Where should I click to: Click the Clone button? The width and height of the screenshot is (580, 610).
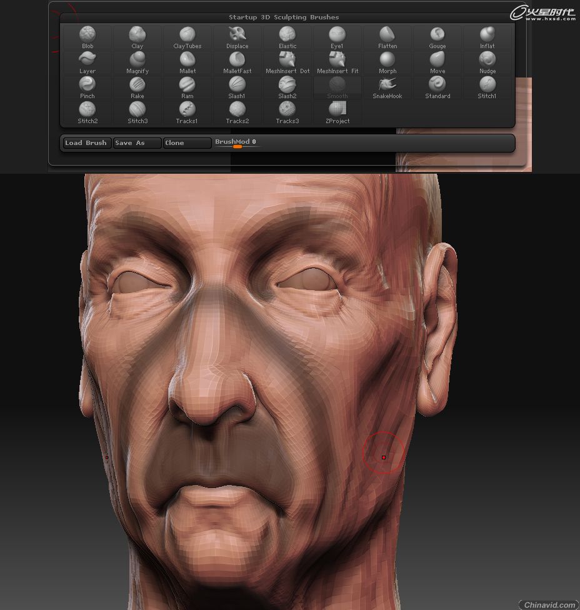click(187, 143)
